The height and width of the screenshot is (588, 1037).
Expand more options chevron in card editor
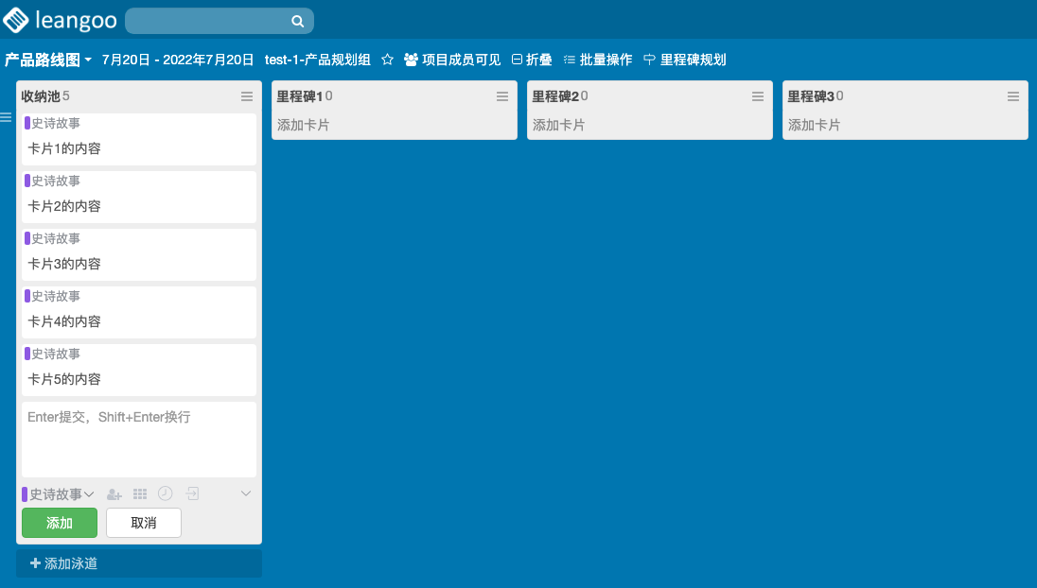tap(246, 493)
